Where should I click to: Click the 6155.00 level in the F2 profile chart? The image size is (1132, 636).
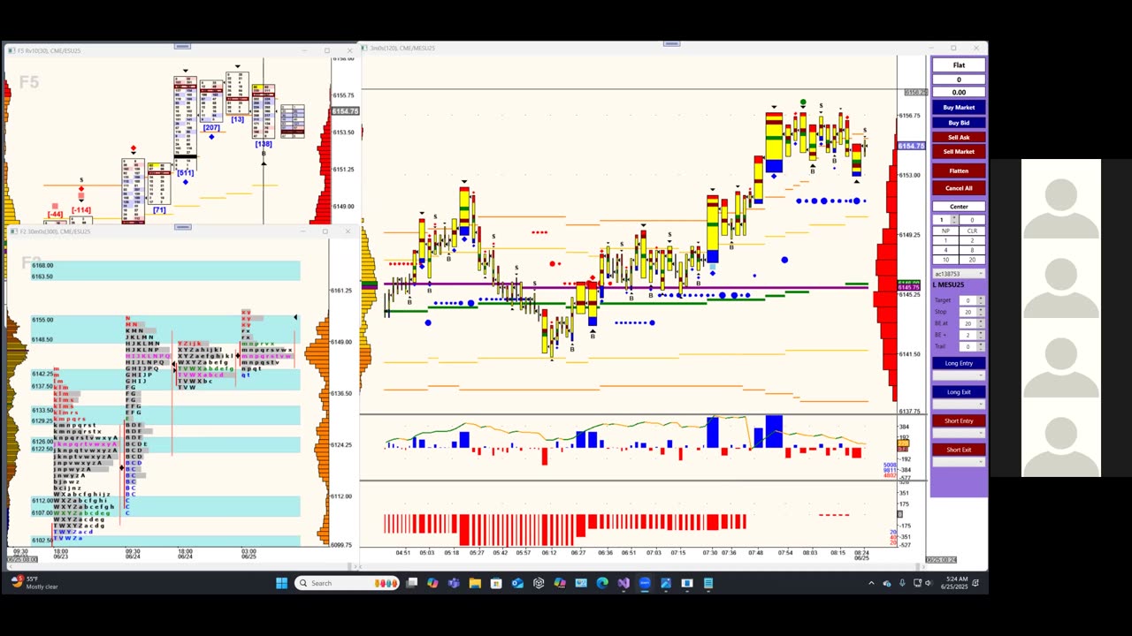coord(42,320)
